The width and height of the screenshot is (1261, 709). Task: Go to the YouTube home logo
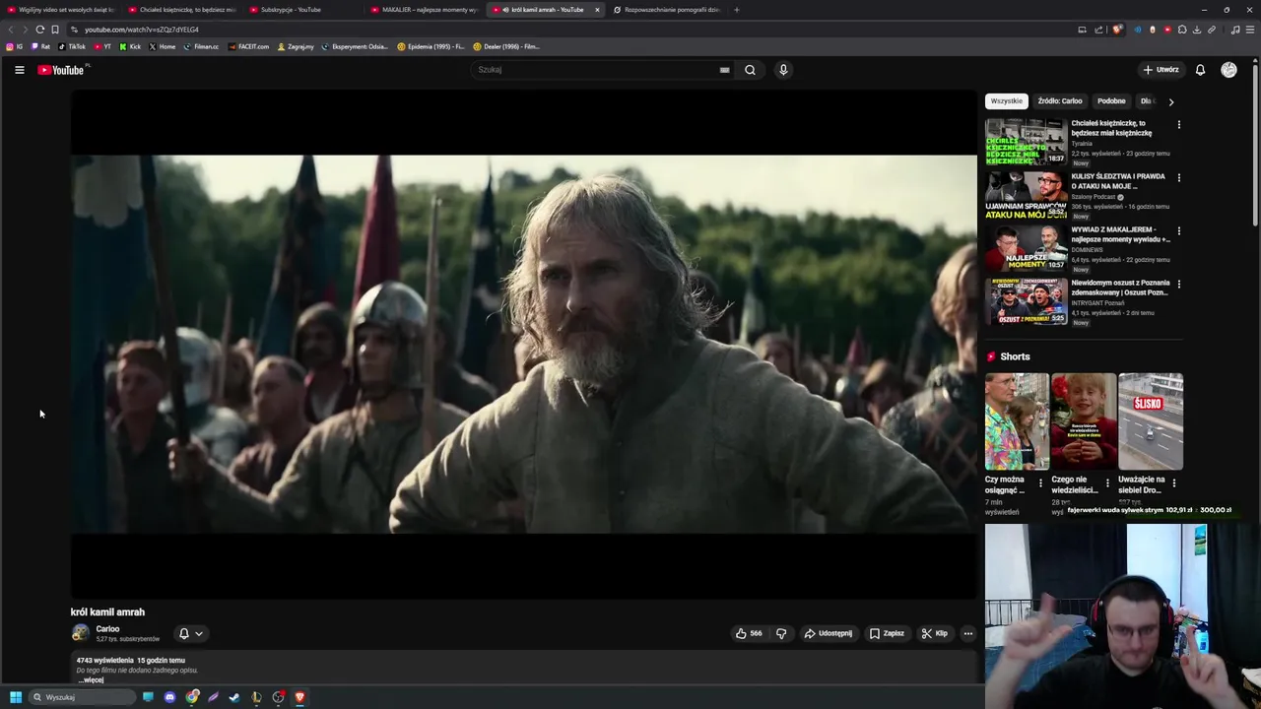click(x=61, y=70)
